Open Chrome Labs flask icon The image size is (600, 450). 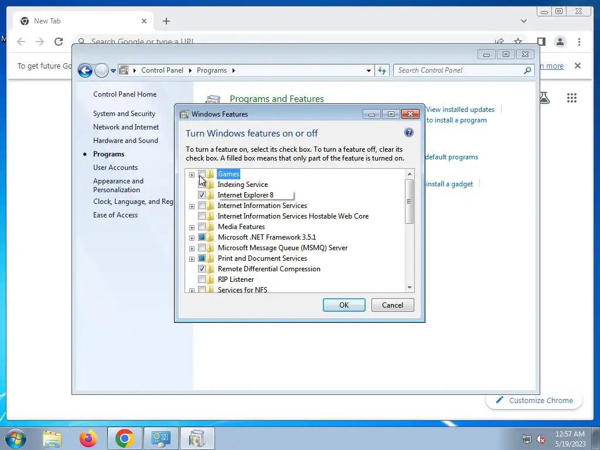click(544, 98)
